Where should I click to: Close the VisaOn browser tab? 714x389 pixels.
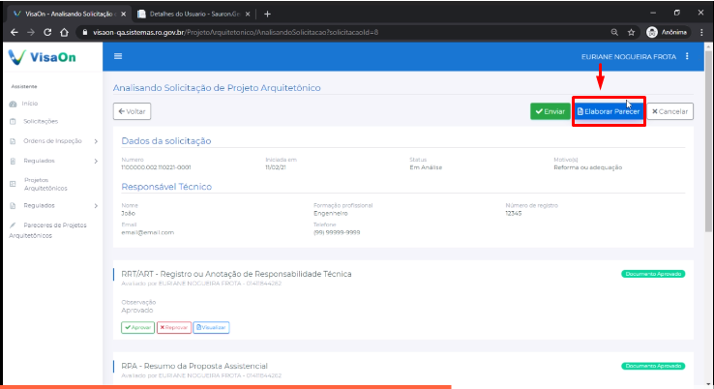click(124, 15)
